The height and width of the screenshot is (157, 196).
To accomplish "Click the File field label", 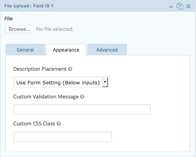I will click(9, 19).
